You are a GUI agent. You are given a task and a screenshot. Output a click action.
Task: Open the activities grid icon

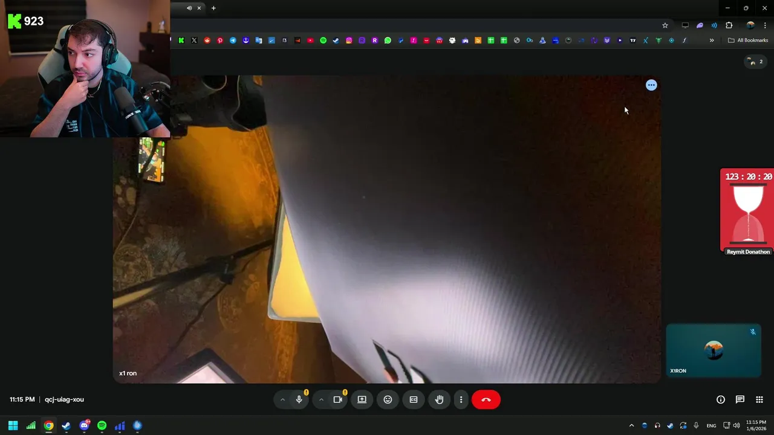759,399
